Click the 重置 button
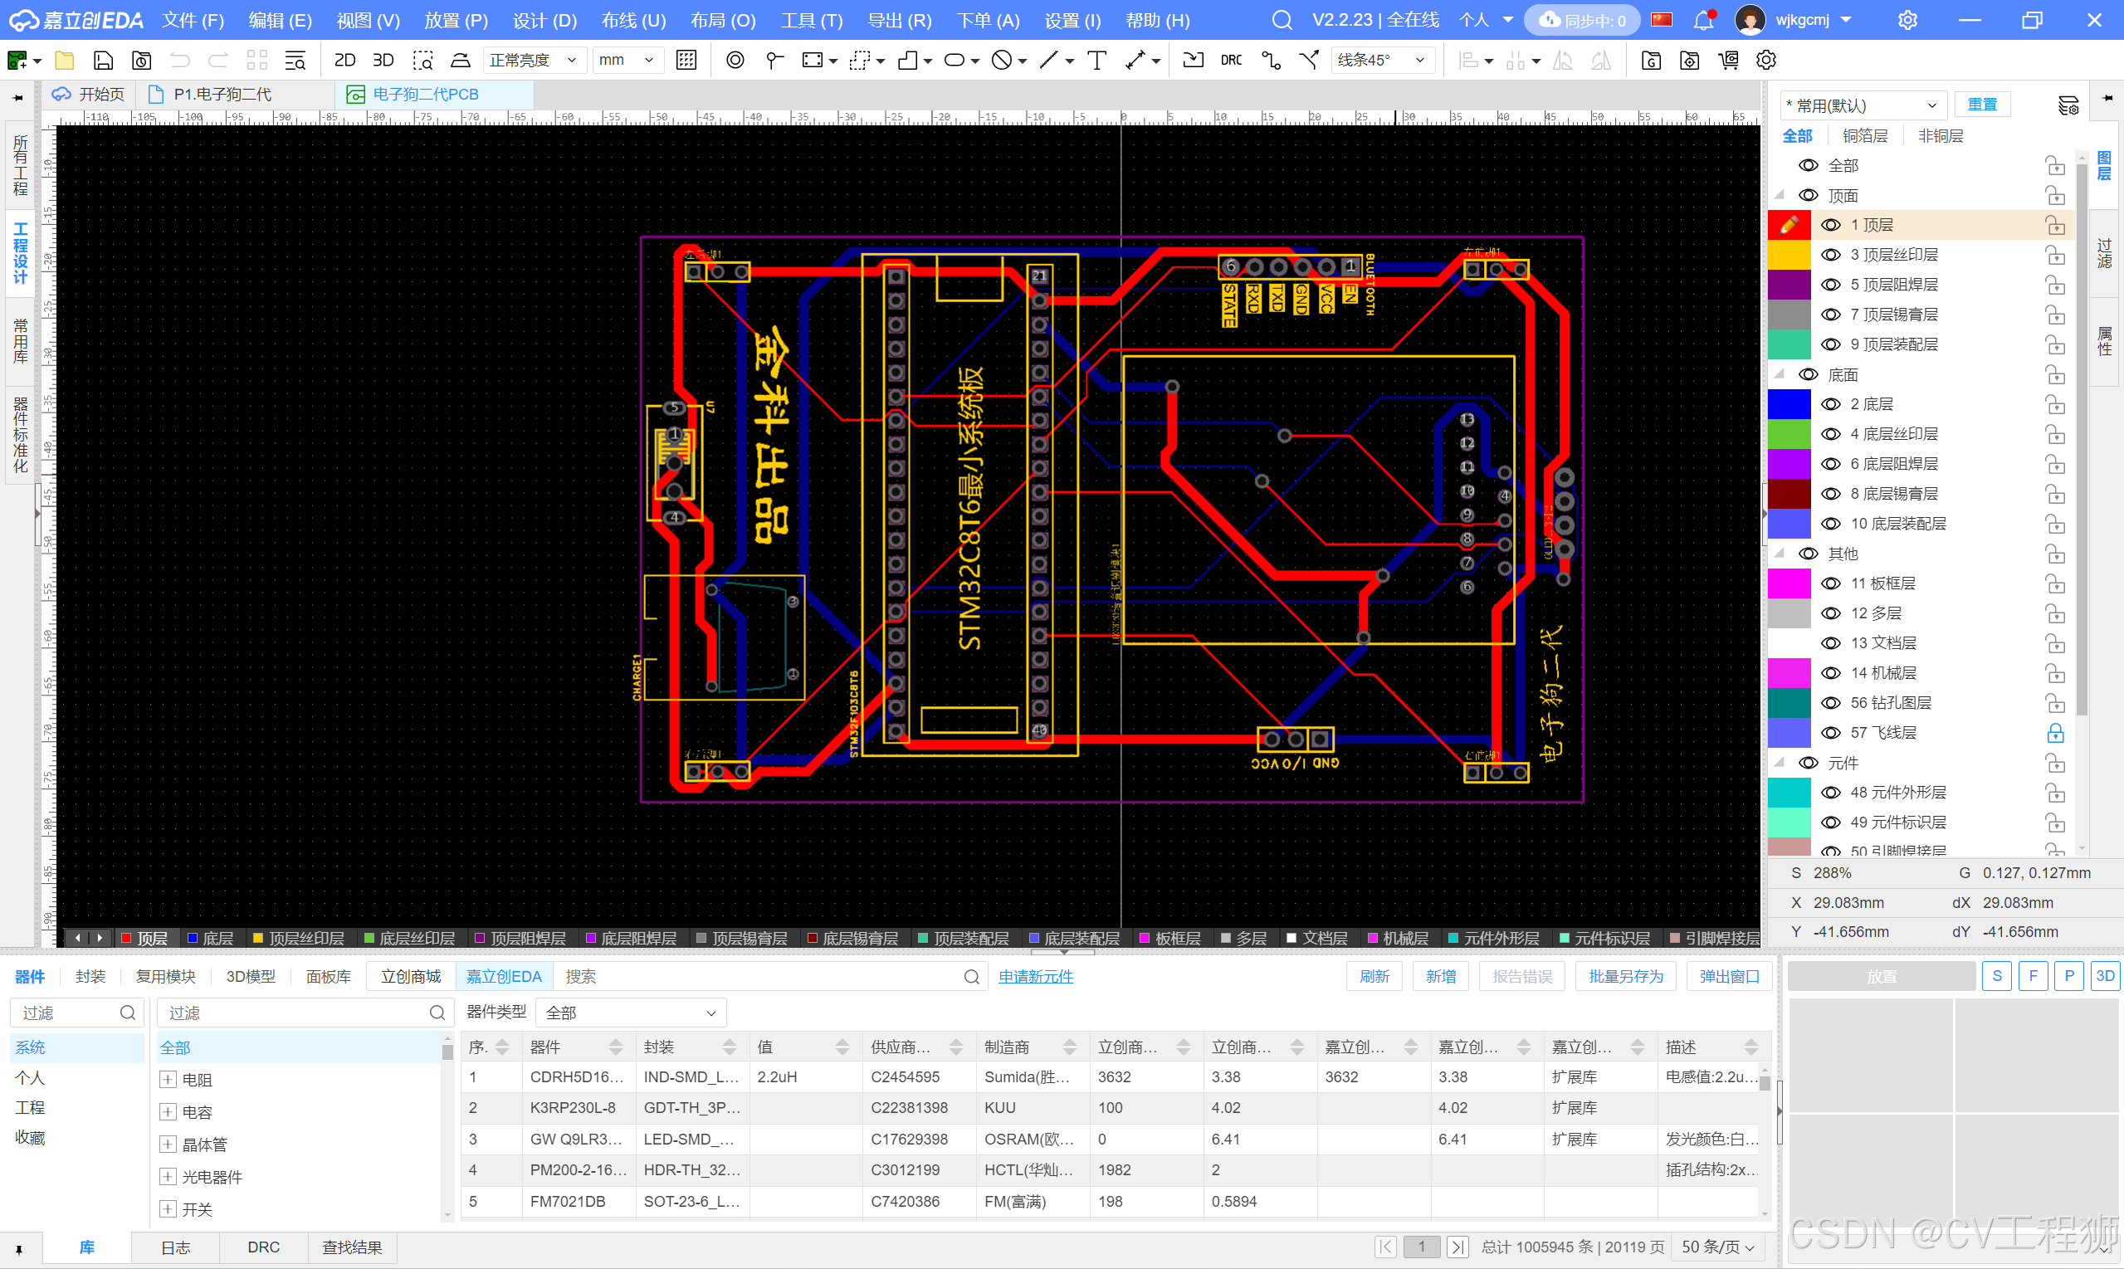The width and height of the screenshot is (2124, 1269). [x=1982, y=105]
